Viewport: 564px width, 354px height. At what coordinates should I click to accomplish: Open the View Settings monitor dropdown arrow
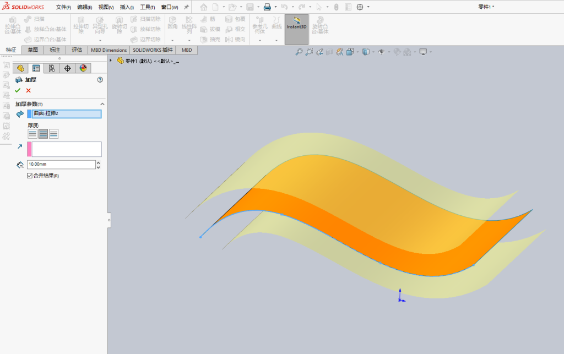(x=431, y=52)
